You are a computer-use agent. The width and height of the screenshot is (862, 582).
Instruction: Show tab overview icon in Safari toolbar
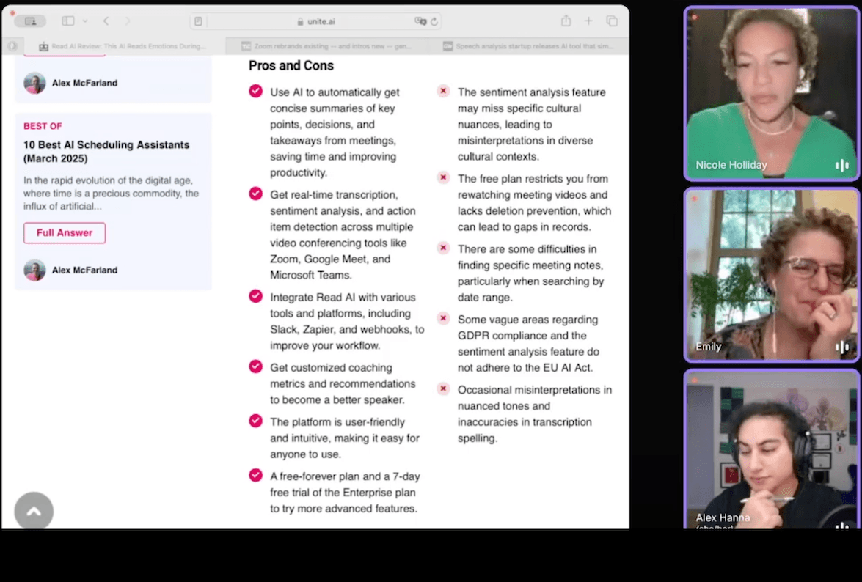click(612, 21)
